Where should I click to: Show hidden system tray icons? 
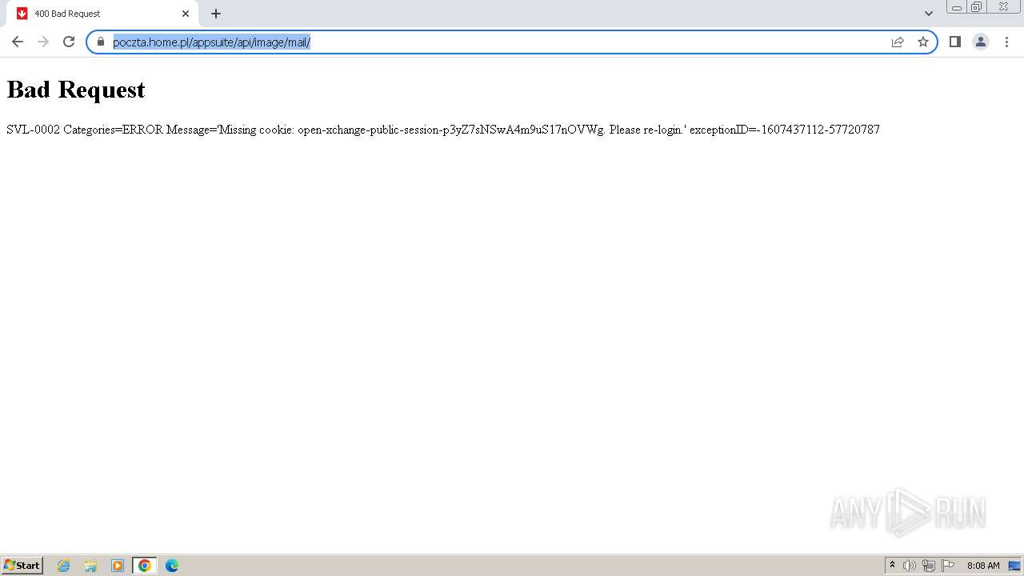(x=892, y=566)
